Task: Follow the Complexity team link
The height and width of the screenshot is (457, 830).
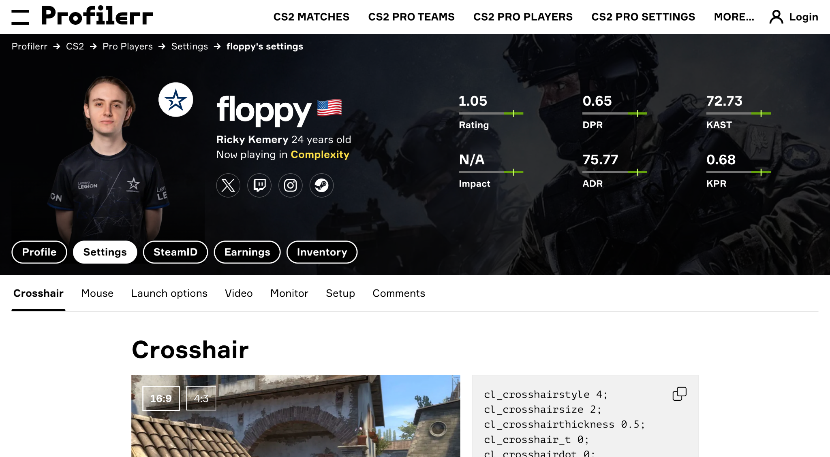Action: pyautogui.click(x=320, y=155)
